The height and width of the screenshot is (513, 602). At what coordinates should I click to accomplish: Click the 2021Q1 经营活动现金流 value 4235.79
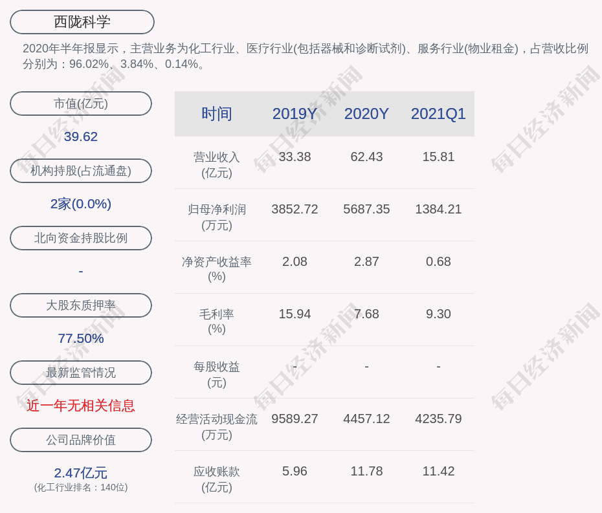438,419
